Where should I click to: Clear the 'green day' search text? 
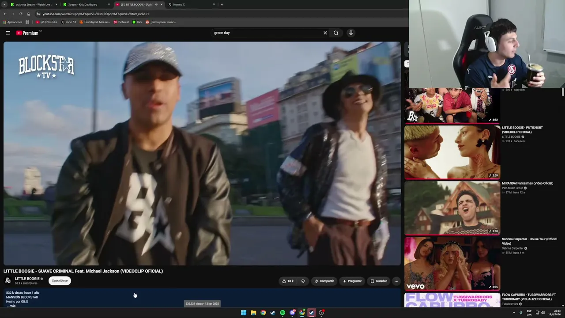(325, 33)
